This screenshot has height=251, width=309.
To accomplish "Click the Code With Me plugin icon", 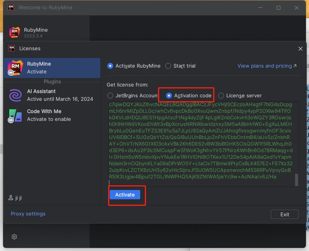I will point(15,115).
